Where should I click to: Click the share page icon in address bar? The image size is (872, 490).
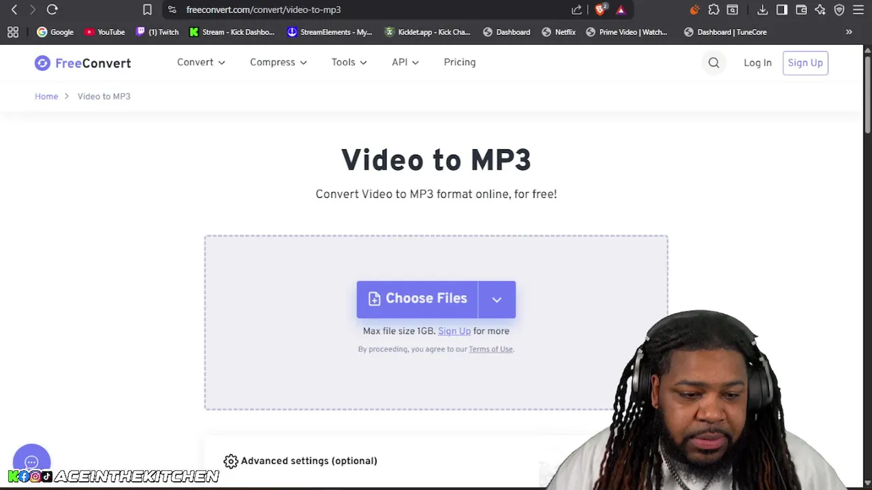577,10
